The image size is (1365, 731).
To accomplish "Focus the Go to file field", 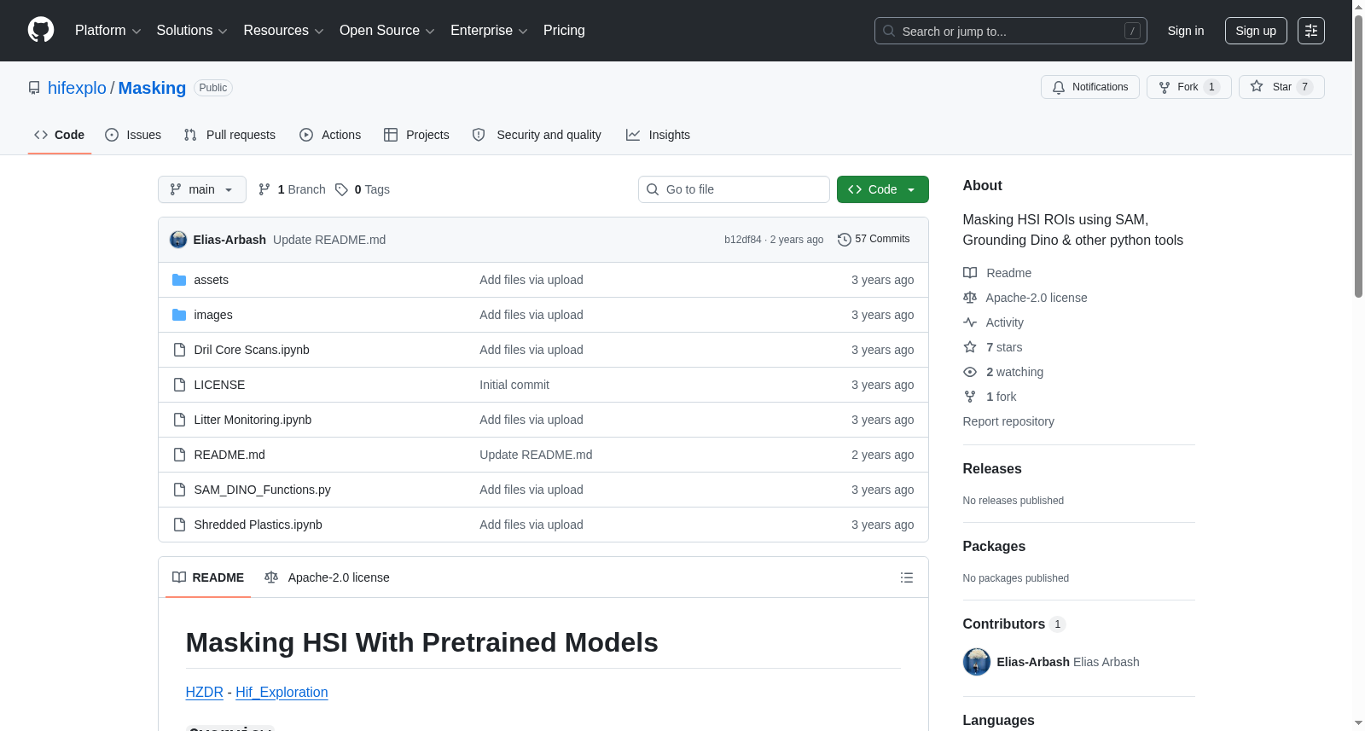I will pyautogui.click(x=734, y=189).
